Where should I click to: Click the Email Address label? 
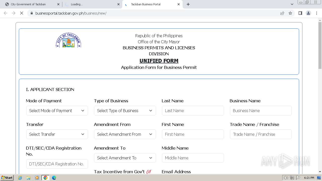(x=176, y=172)
